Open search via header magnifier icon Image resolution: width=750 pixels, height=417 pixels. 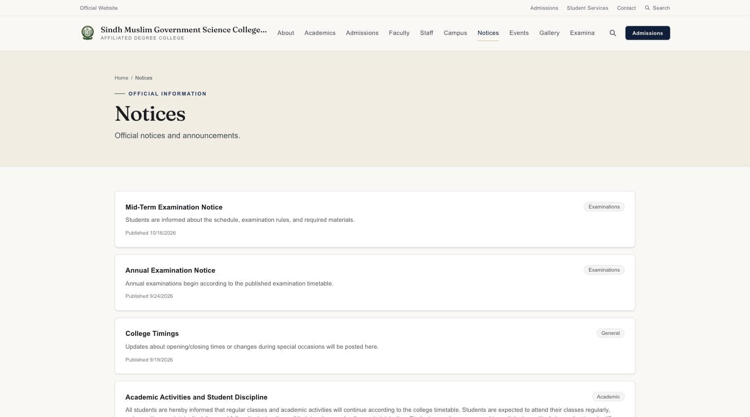[613, 33]
